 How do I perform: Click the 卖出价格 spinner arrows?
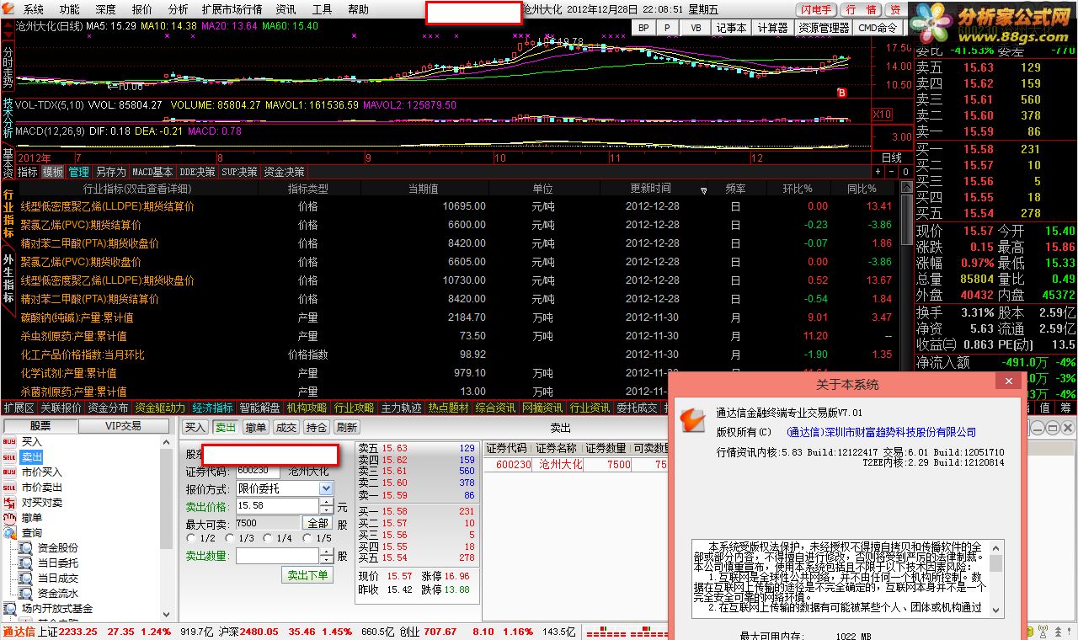[x=326, y=506]
